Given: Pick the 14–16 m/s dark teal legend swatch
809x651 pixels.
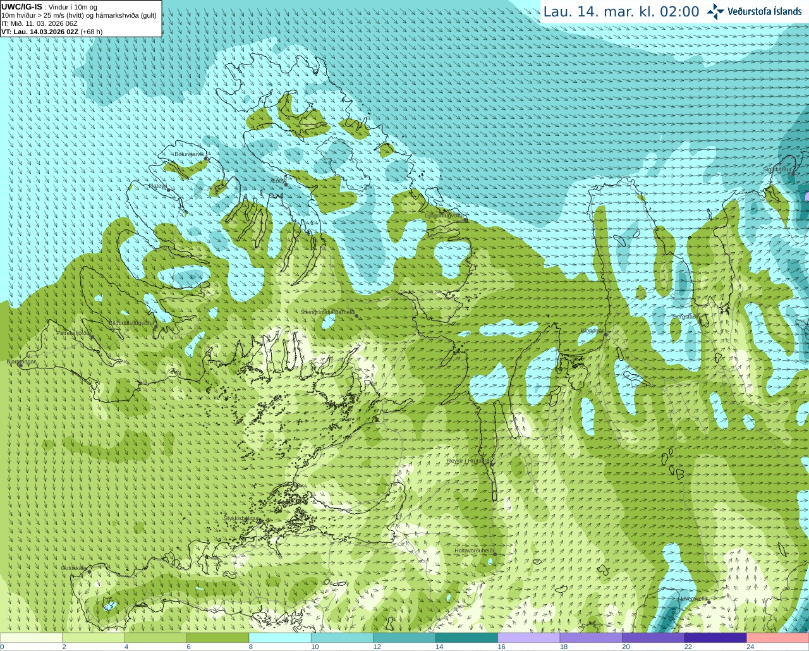Looking at the screenshot, I should pos(466,638).
